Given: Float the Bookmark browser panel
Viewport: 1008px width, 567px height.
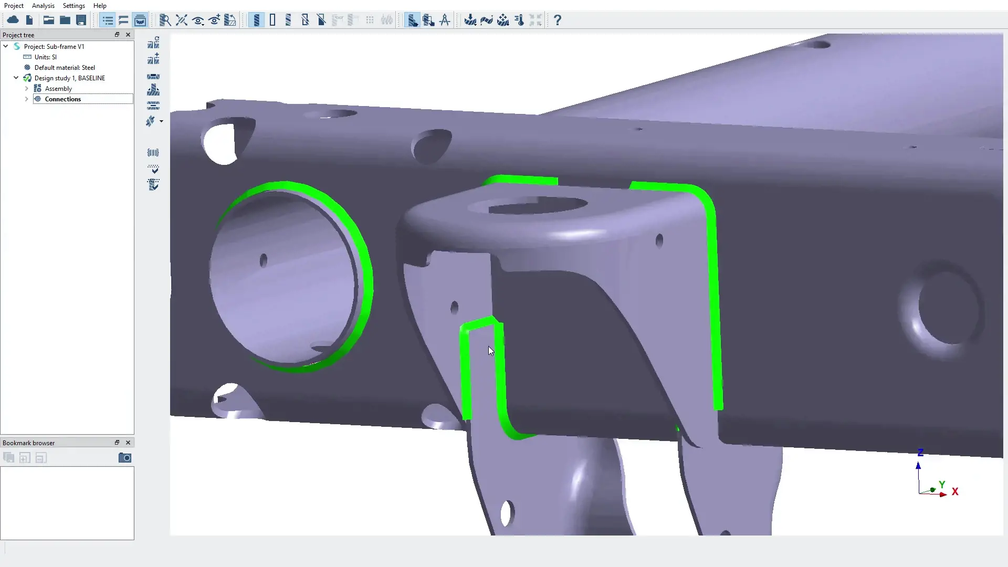Looking at the screenshot, I should point(117,443).
